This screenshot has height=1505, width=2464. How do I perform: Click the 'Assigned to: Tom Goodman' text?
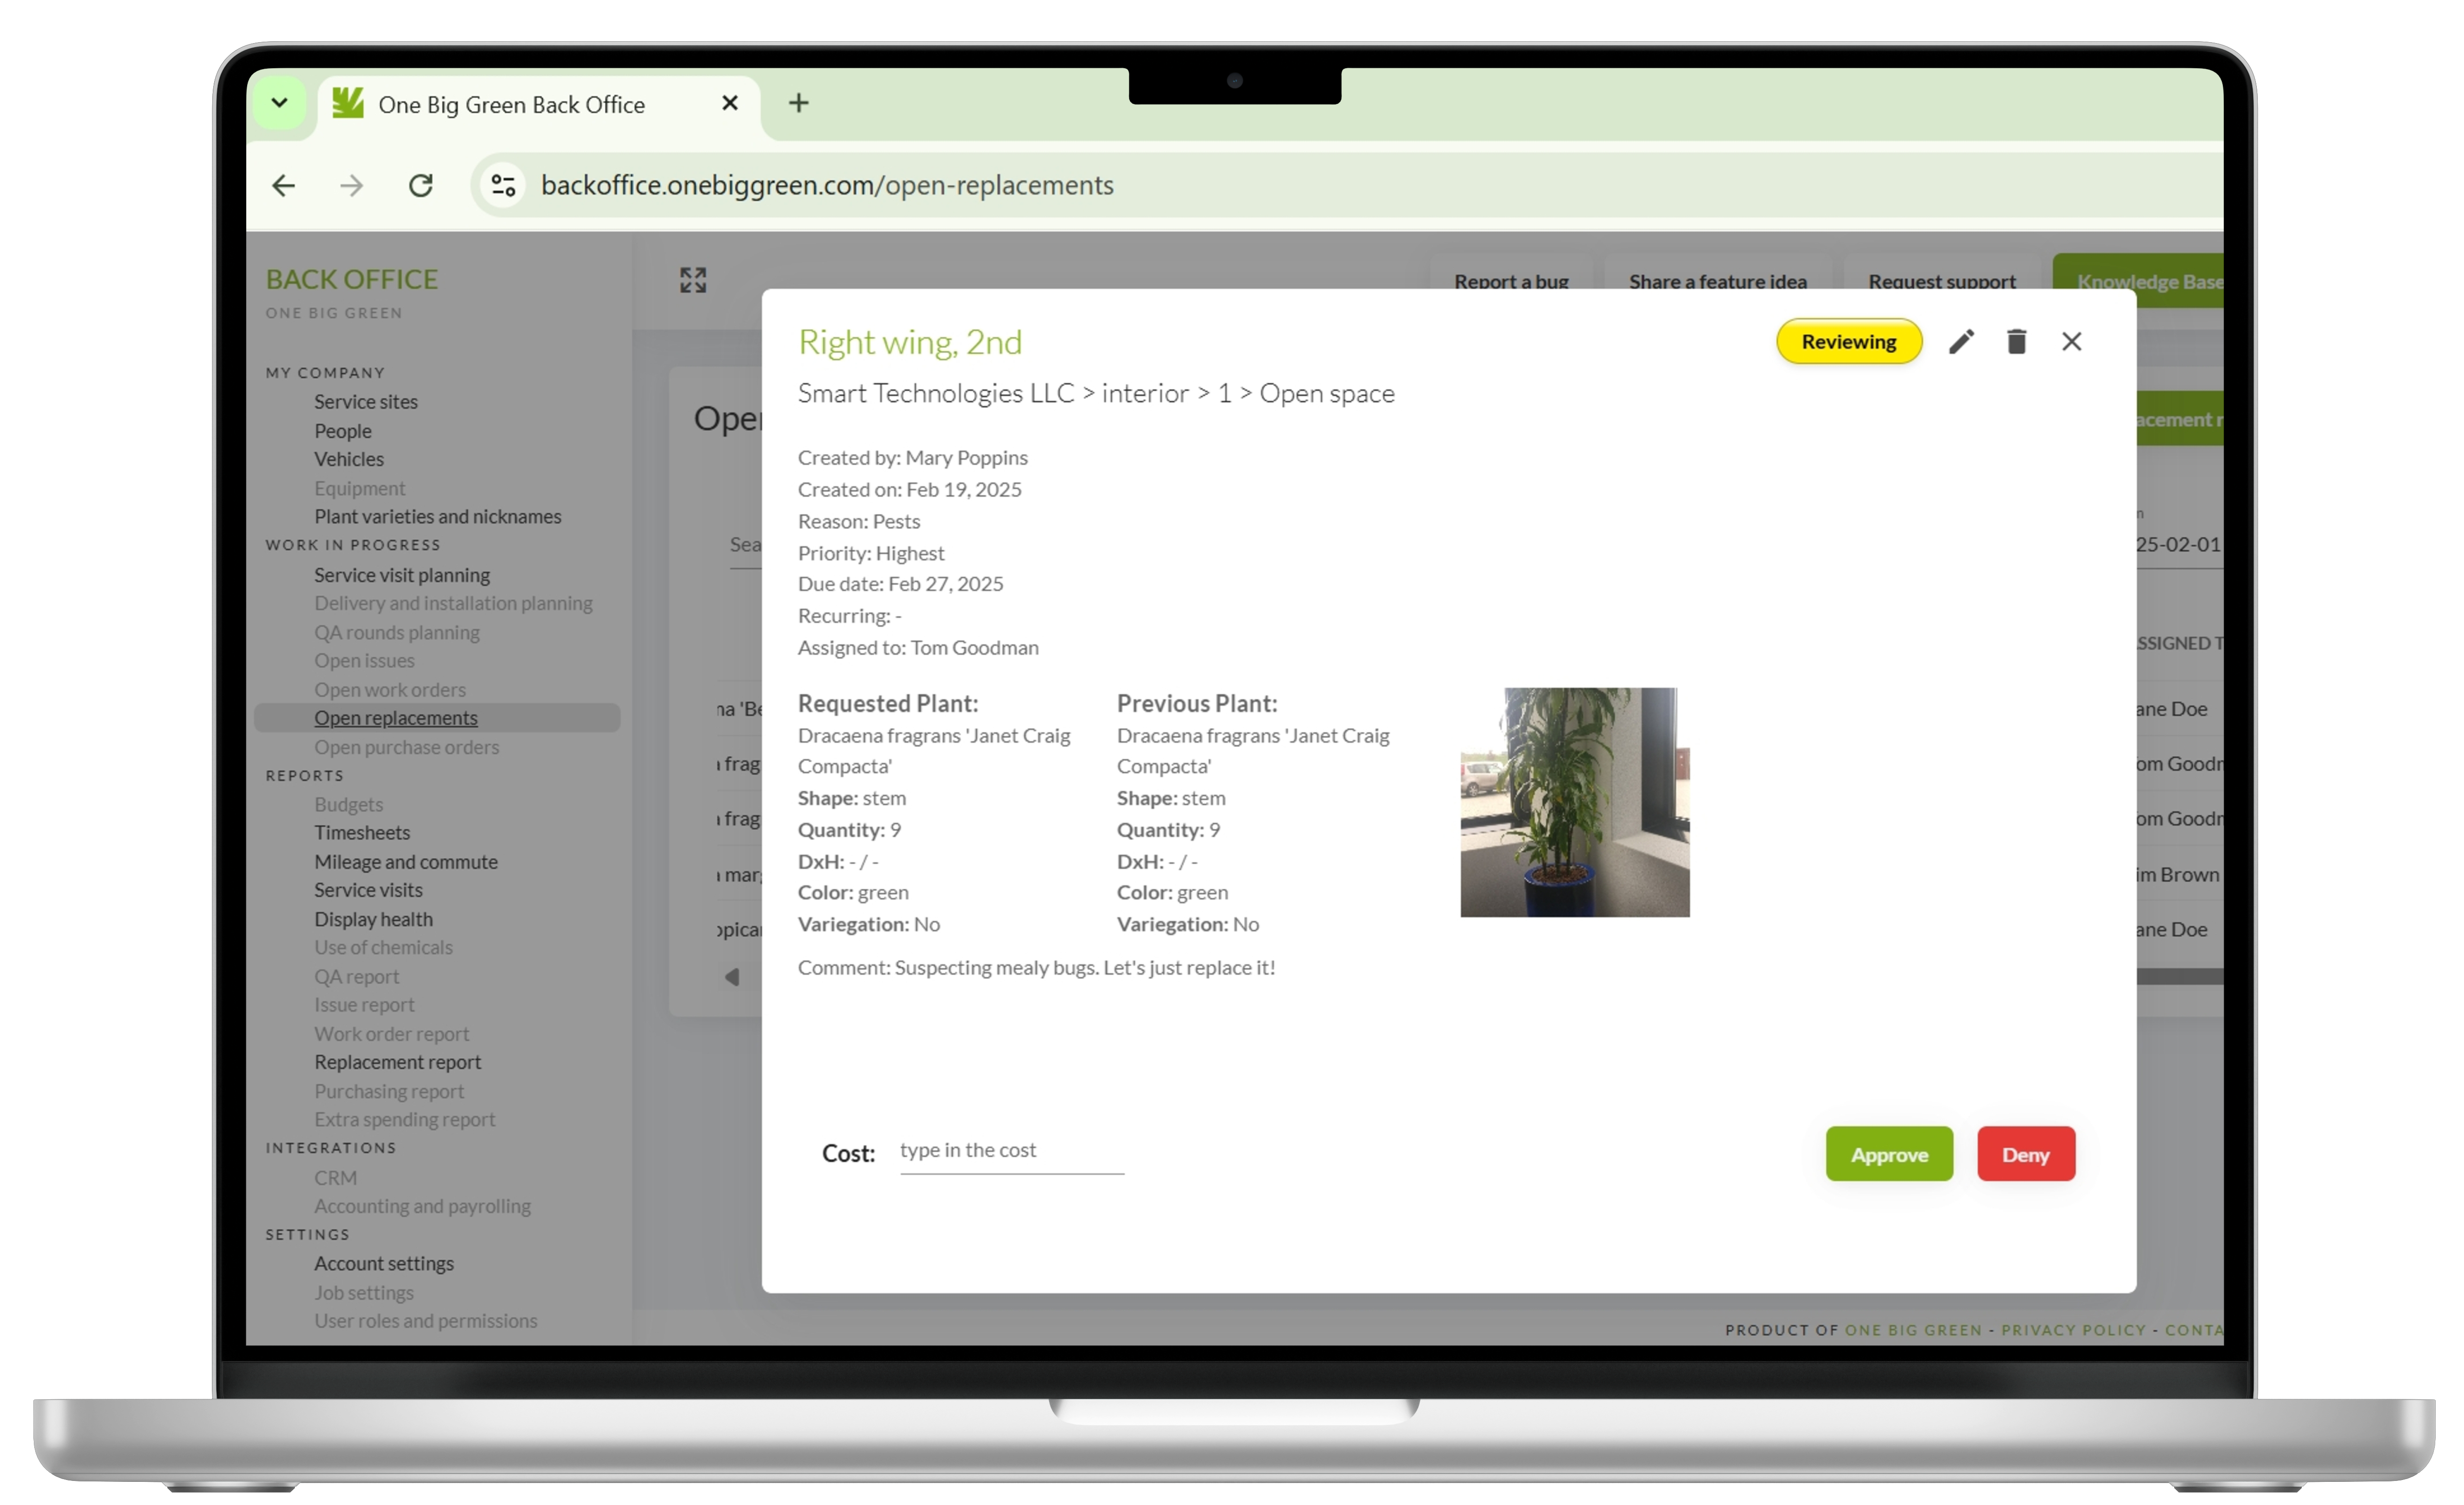pos(918,648)
